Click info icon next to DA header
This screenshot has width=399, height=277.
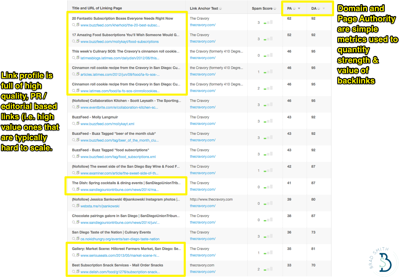319,9
